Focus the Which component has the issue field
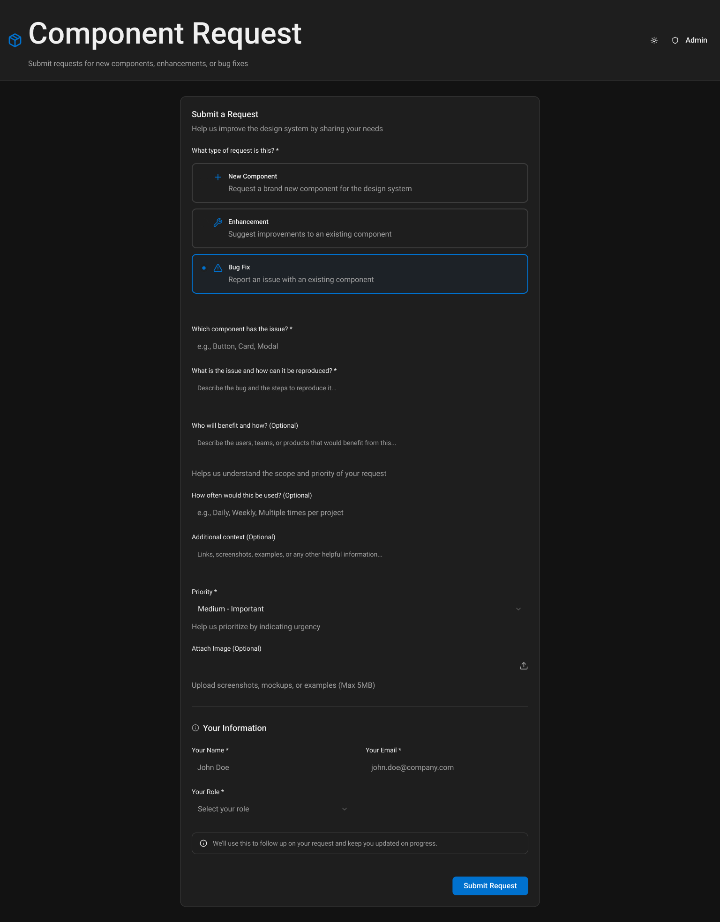This screenshot has height=922, width=720. click(x=360, y=346)
